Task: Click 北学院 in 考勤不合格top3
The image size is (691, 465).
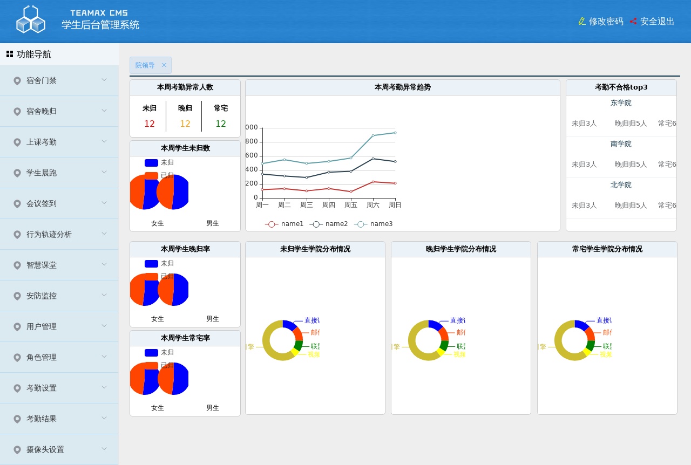Action: (x=621, y=185)
